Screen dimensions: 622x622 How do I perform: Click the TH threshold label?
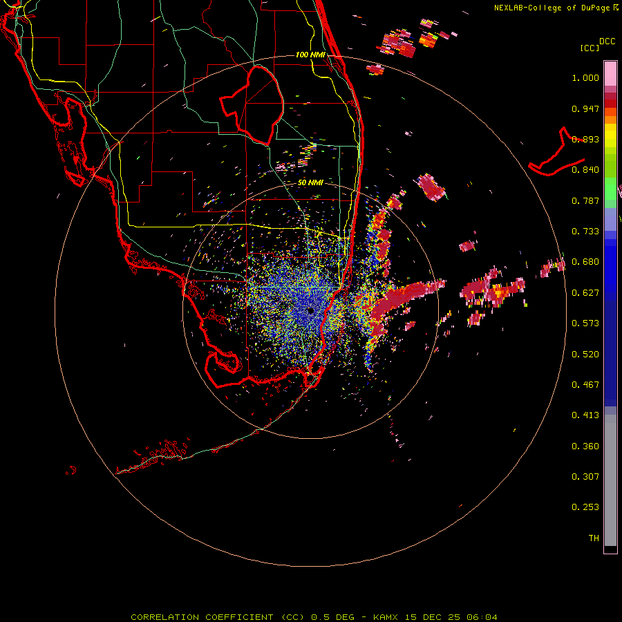tap(594, 538)
